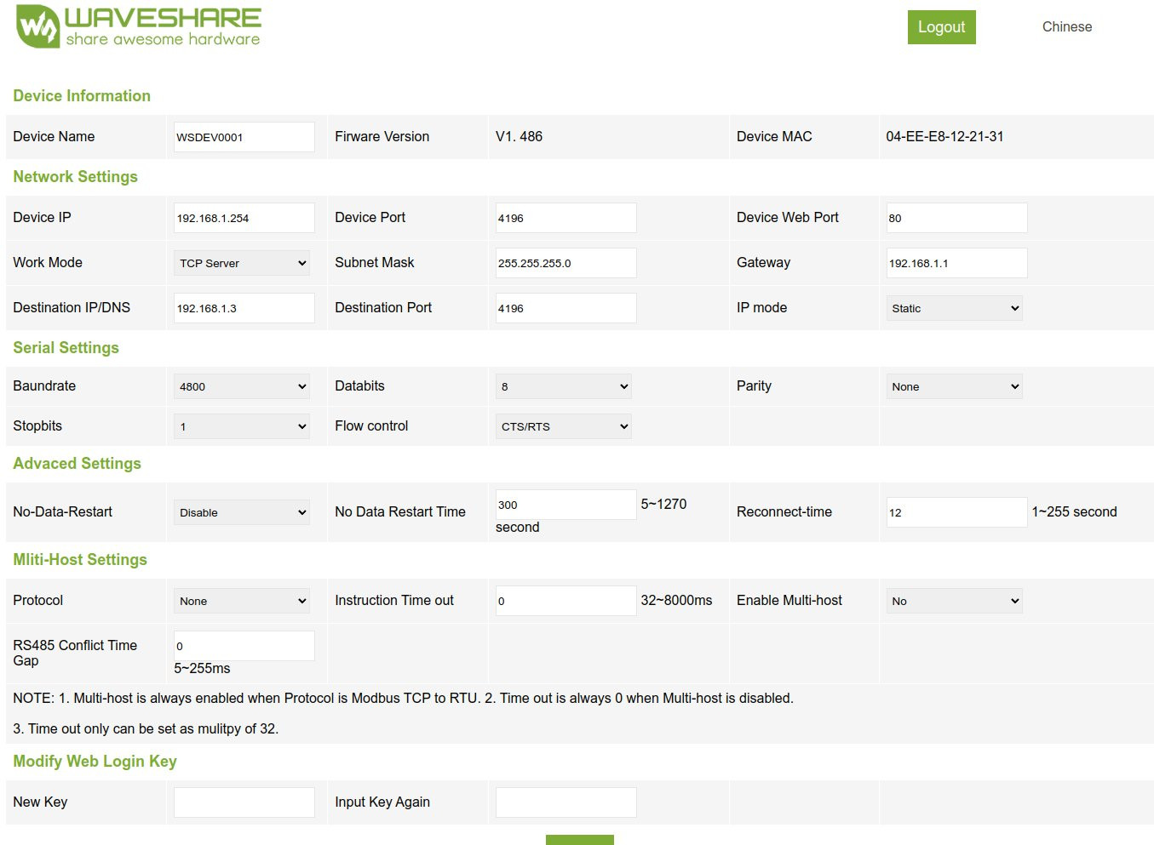
Task: Click the 1~255 second range hint
Action: [1074, 512]
